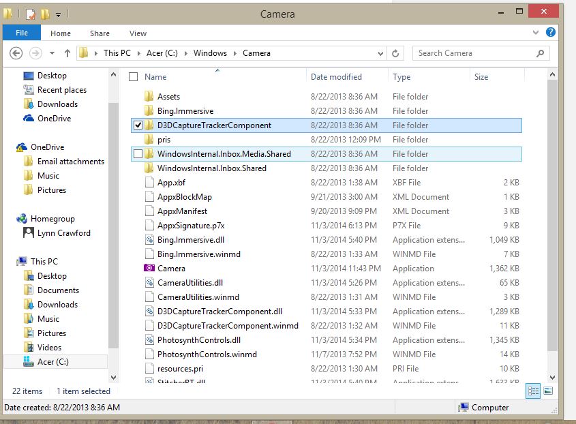
Task: Expand the root breadcrumb arrow before This PC
Action: (96, 54)
